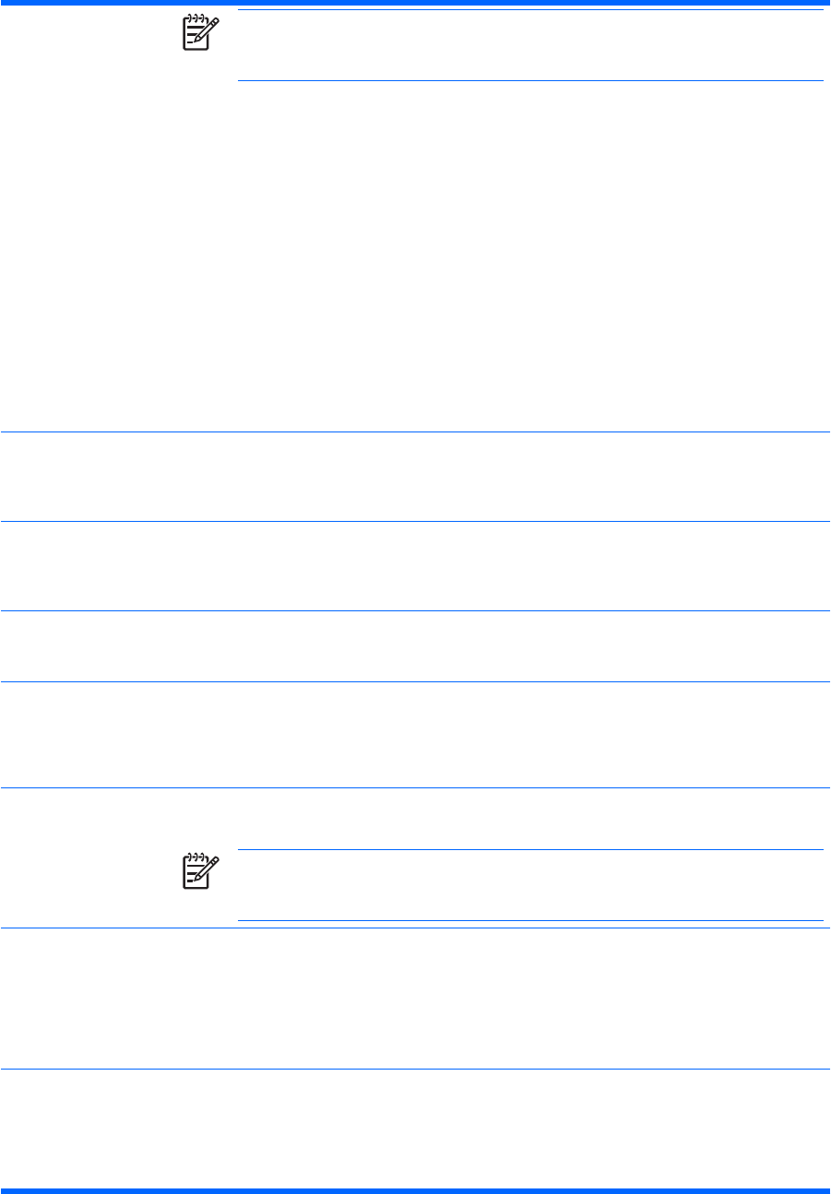The width and height of the screenshot is (831, 1194).
Task: Click the thick blue bar at page top
Action: click(x=415, y=4)
